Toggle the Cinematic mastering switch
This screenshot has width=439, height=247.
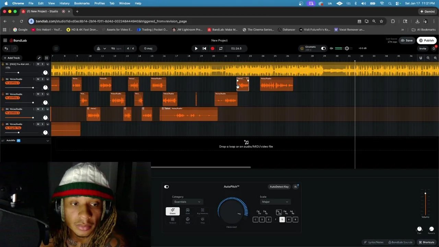pyautogui.click(x=323, y=48)
